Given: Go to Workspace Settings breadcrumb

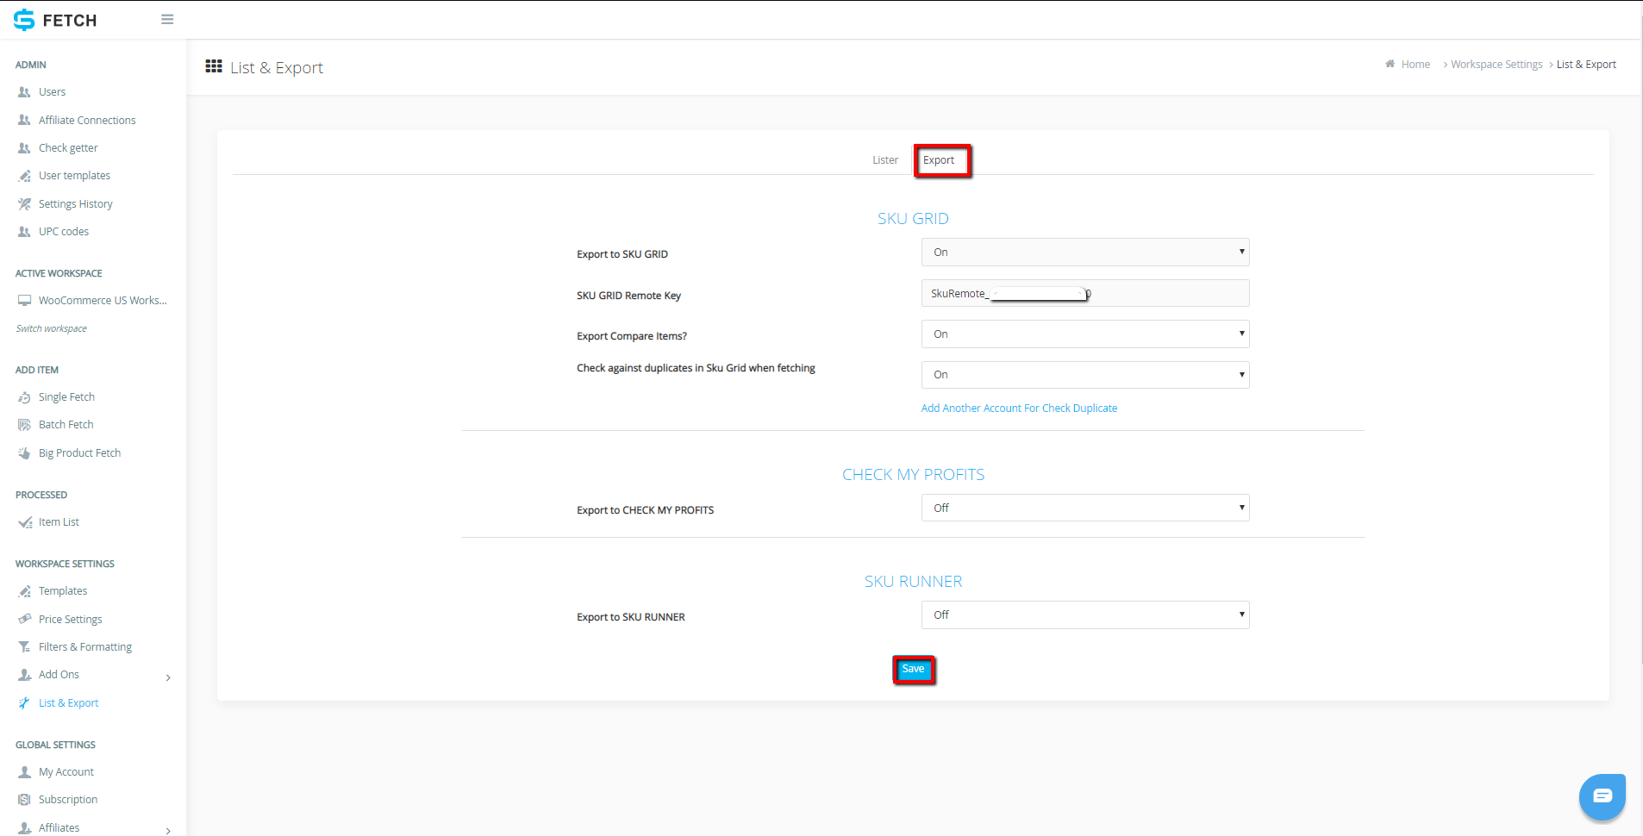Looking at the screenshot, I should (x=1496, y=65).
